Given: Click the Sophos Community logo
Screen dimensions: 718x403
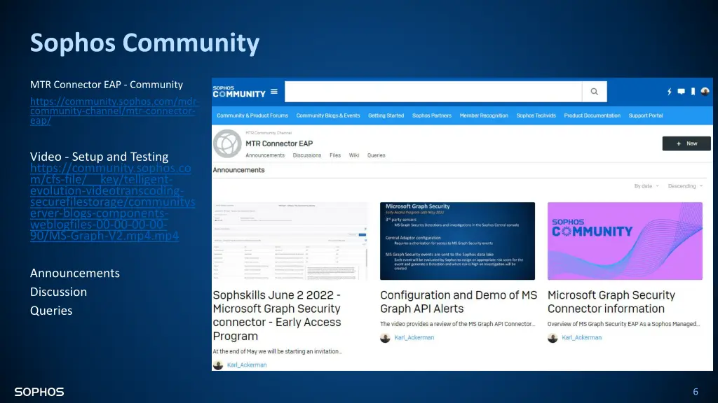Looking at the screenshot, I should (239, 92).
